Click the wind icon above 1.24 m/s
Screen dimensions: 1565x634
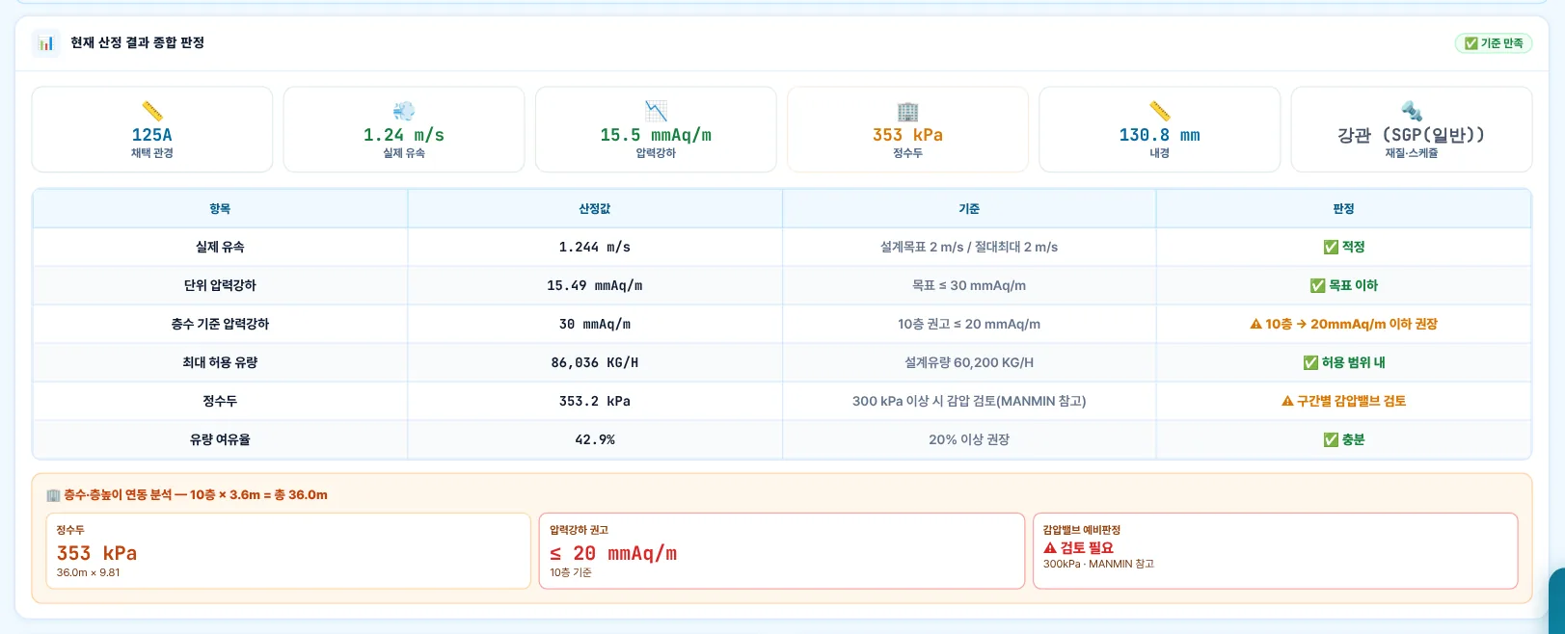[x=404, y=111]
